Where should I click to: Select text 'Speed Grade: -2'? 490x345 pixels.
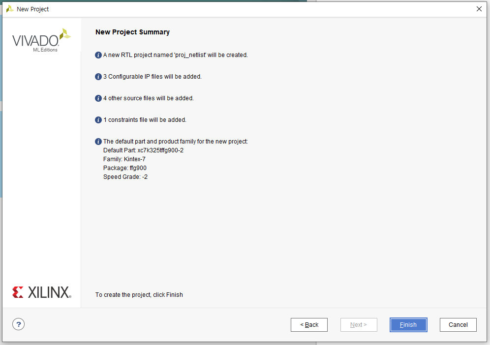point(125,177)
